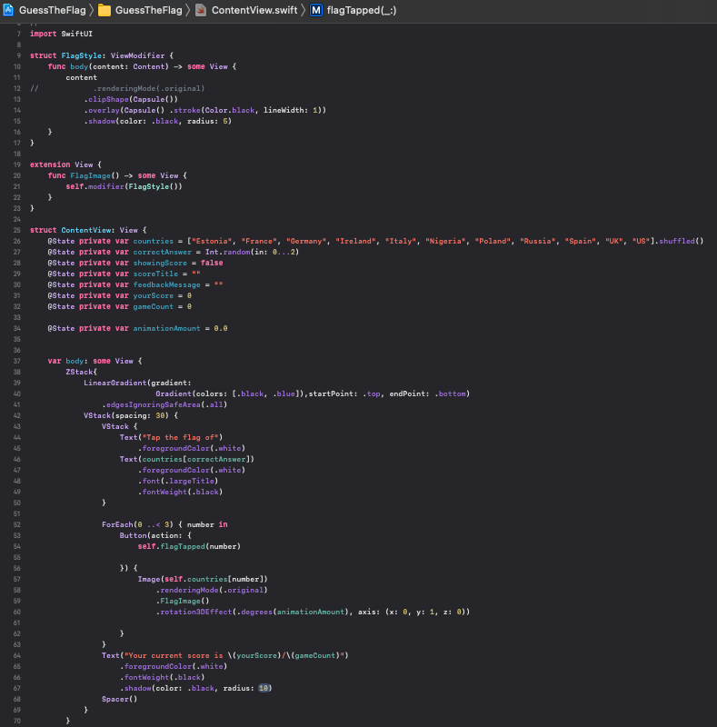Click 'yourScore' variable on line 31
The width and height of the screenshot is (717, 727).
153,296
